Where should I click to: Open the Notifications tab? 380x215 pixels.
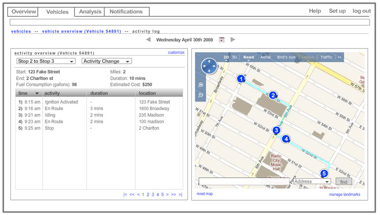126,11
